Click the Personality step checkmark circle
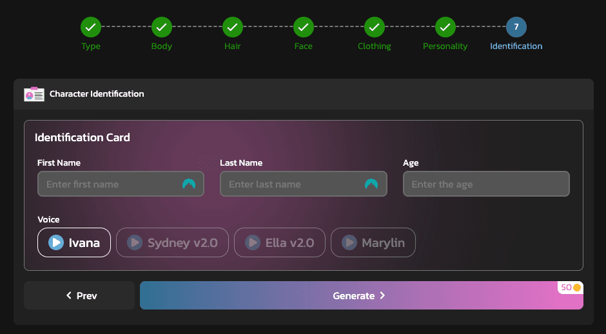Image resolution: width=606 pixels, height=334 pixels. click(x=445, y=27)
